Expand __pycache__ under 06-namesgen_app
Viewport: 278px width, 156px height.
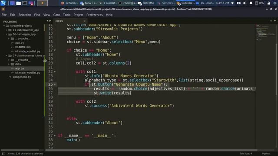(9, 39)
